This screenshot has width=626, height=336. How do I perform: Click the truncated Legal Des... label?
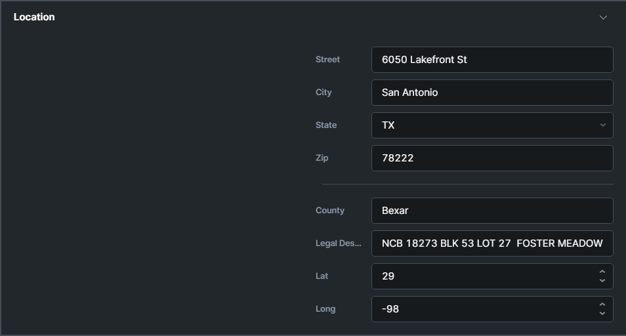click(338, 243)
